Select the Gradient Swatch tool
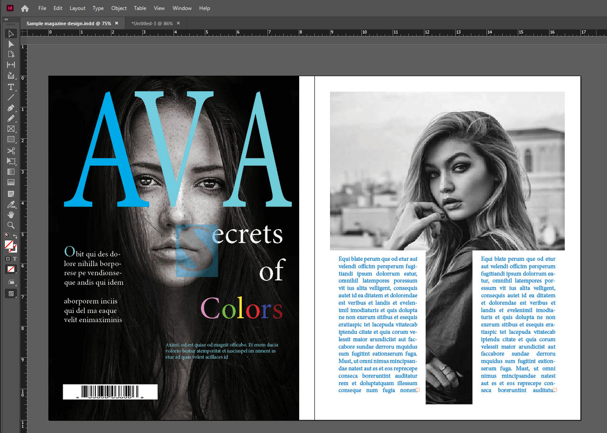 click(10, 171)
